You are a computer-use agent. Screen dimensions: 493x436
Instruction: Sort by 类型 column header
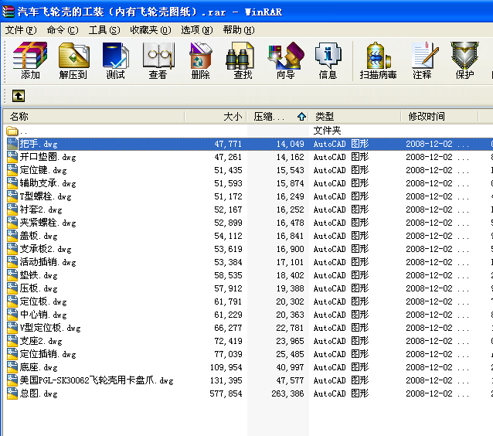(355, 117)
